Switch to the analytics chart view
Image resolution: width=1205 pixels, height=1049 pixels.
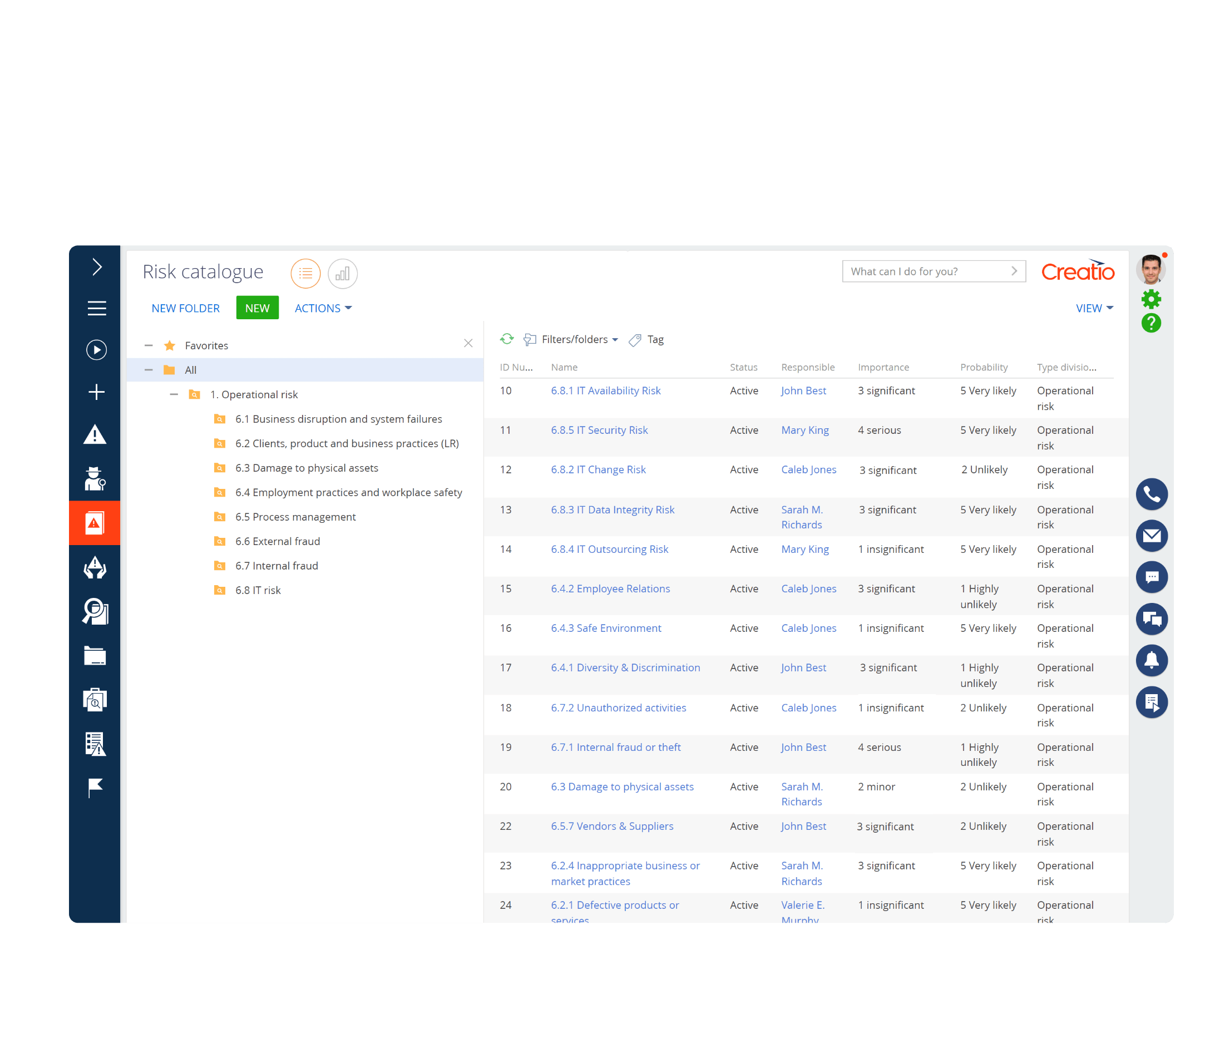pyautogui.click(x=343, y=273)
